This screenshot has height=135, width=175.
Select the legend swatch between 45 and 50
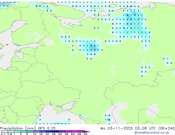point(81,131)
